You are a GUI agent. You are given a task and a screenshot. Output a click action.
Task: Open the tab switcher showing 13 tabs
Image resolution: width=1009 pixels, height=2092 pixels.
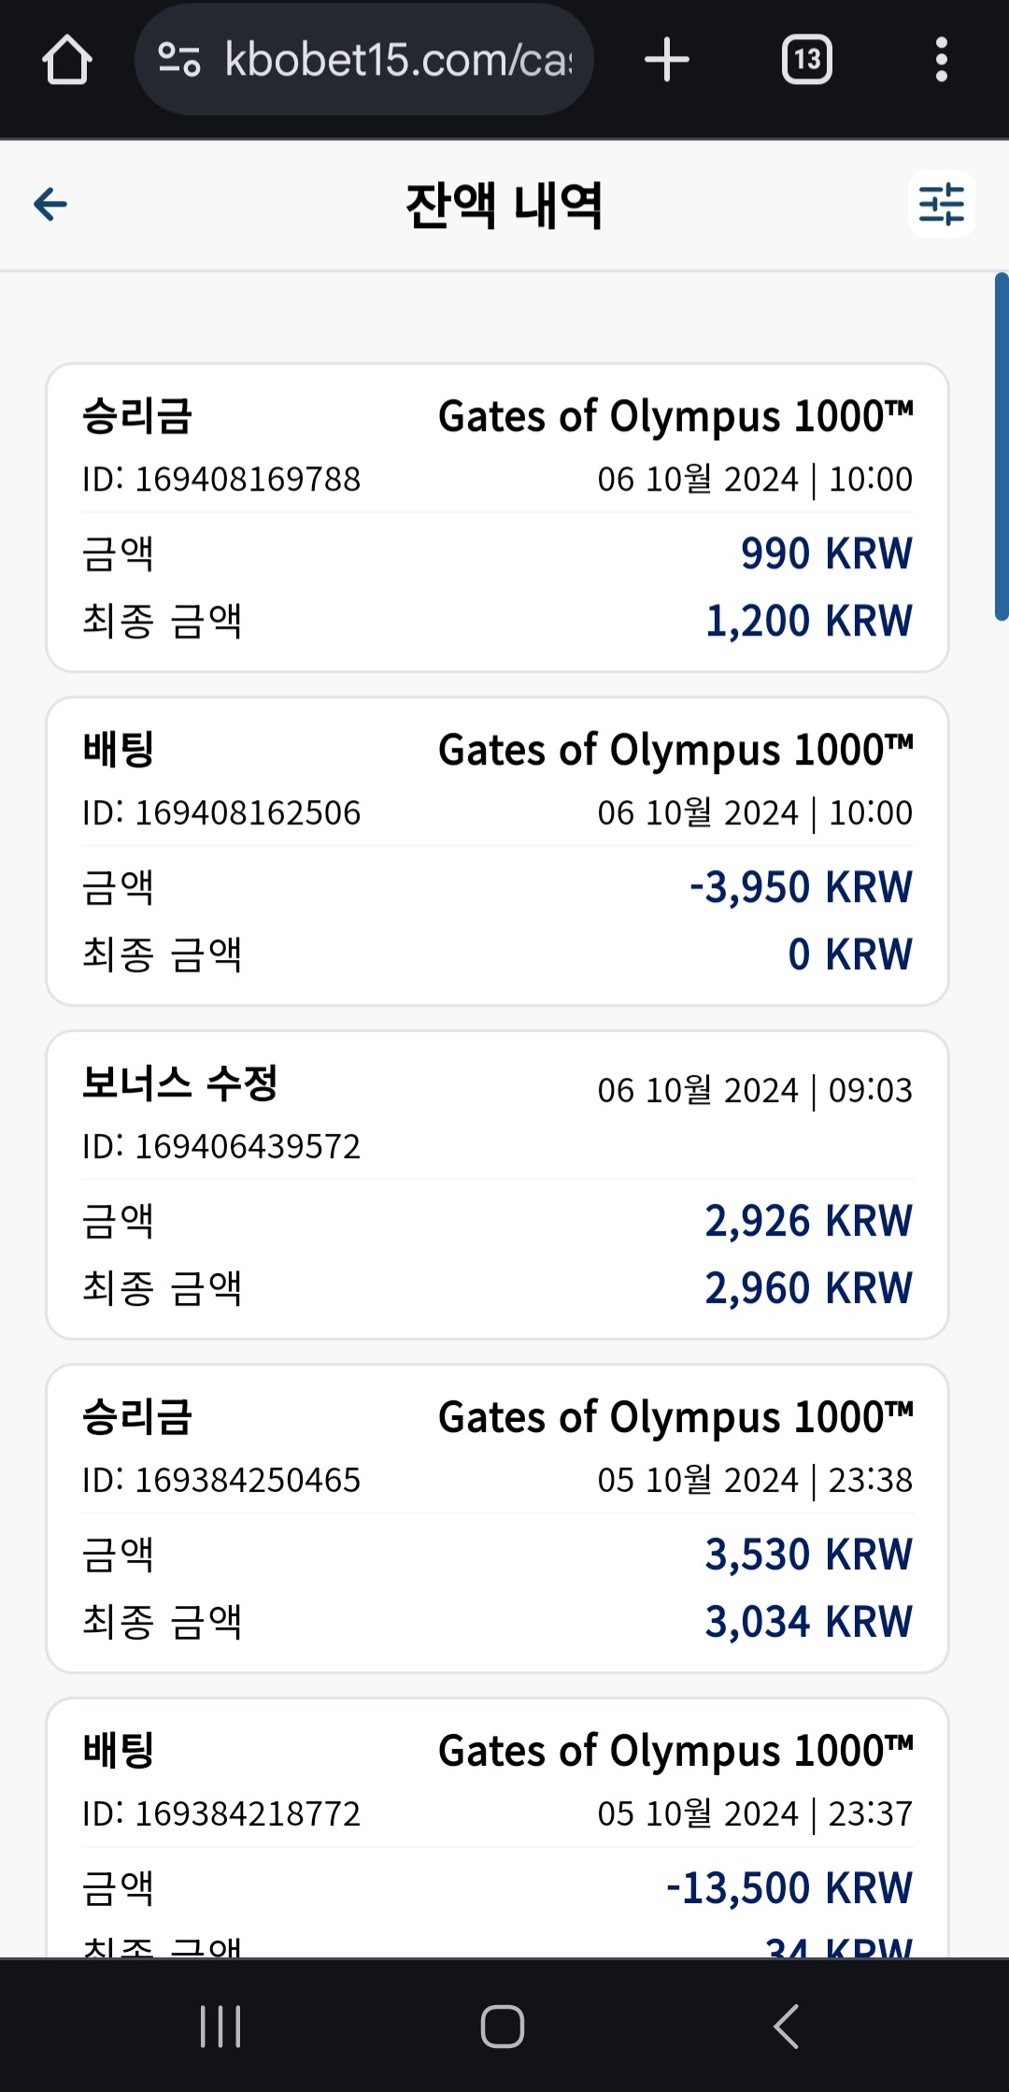pos(807,60)
